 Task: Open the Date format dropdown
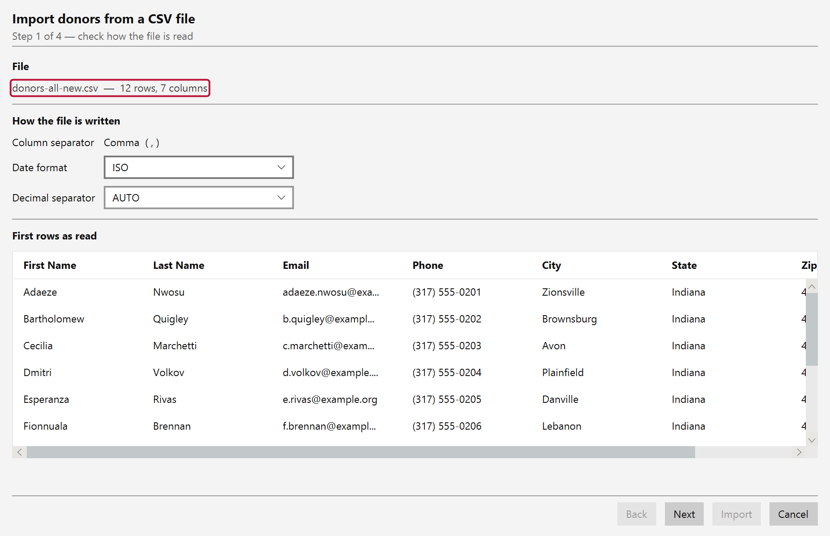198,167
